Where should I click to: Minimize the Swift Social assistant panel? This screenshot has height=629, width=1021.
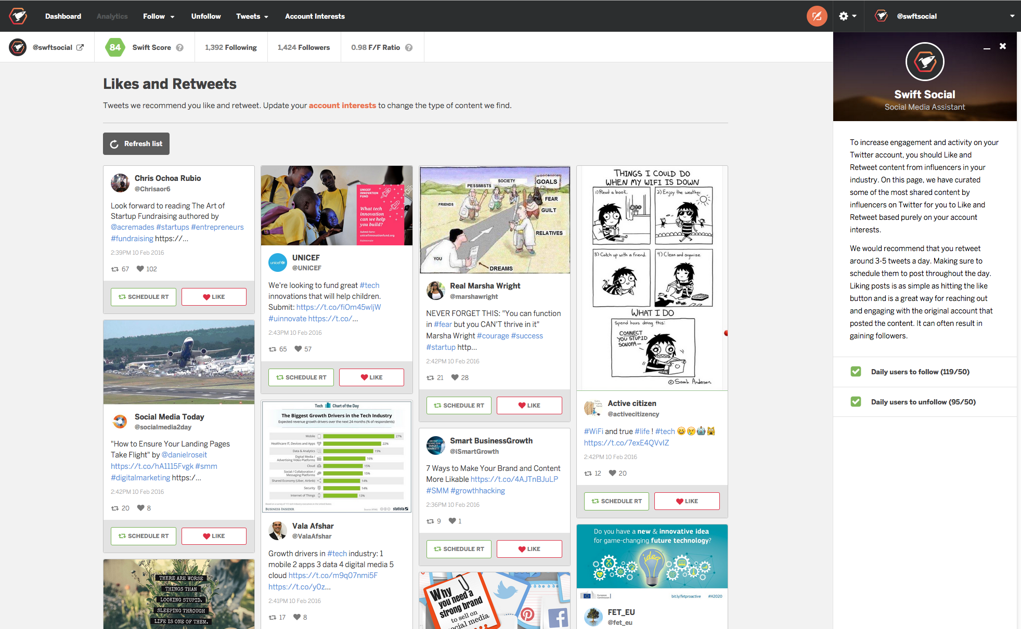(x=986, y=48)
